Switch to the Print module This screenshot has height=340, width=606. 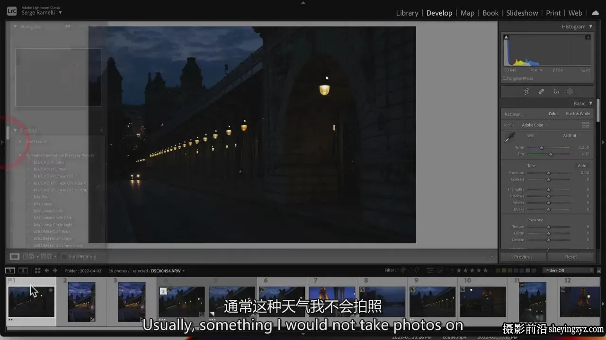(553, 13)
